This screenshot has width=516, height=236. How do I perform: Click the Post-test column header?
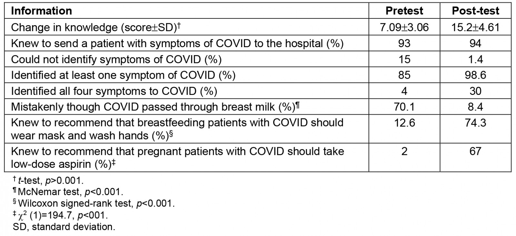475,11
